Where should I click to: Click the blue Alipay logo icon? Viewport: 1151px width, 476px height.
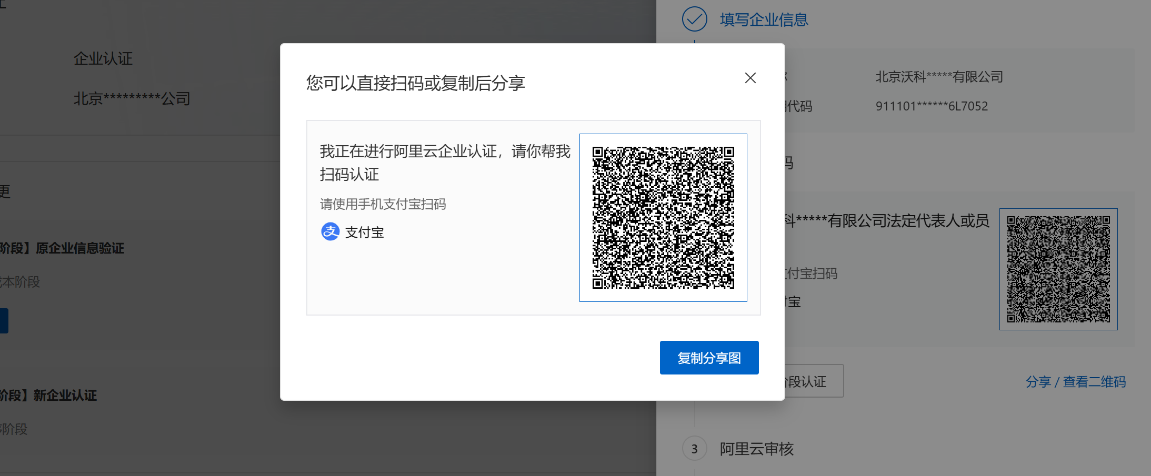(x=330, y=231)
